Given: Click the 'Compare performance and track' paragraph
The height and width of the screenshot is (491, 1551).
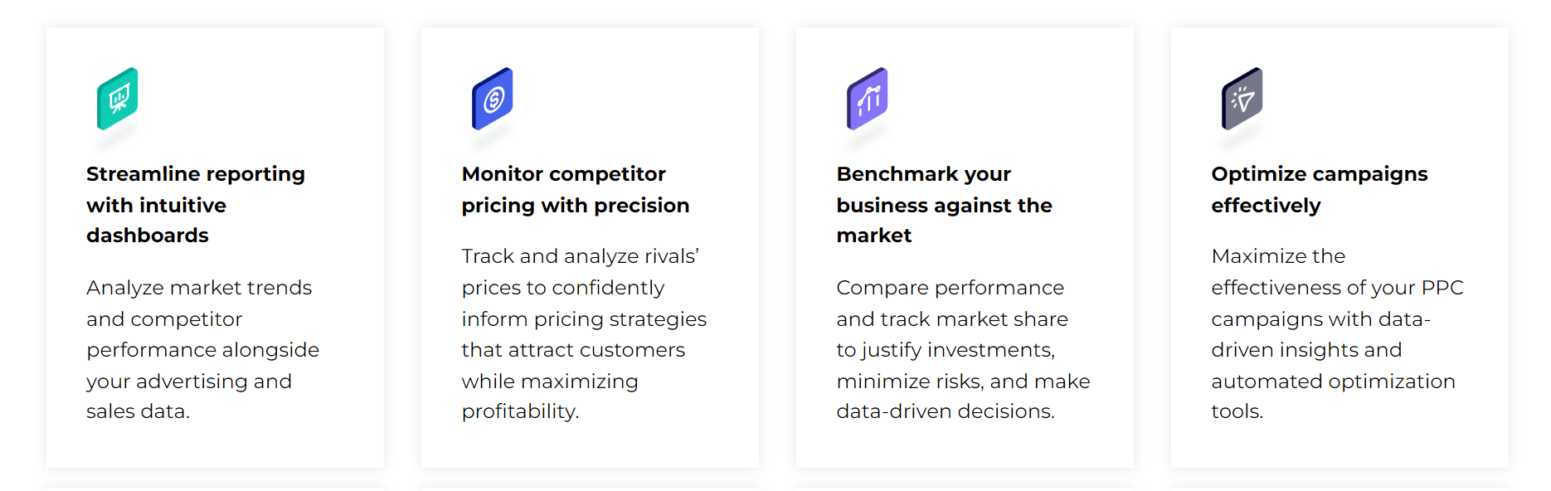Looking at the screenshot, I should [x=963, y=349].
